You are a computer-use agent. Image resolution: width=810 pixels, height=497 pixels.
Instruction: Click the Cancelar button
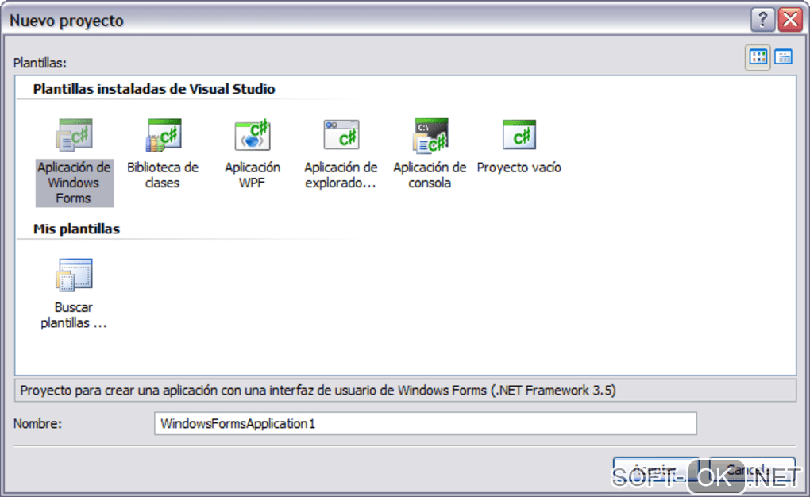[752, 471]
